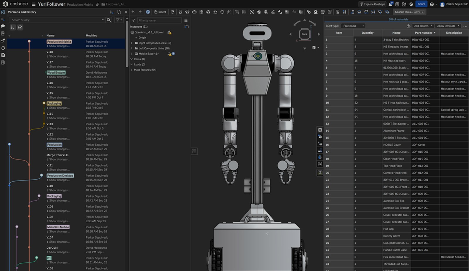Show changes for version V118
Screen dimensions: 469x271
click(x=59, y=56)
